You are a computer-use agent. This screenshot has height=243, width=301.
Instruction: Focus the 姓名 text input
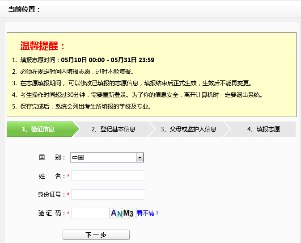108,176
